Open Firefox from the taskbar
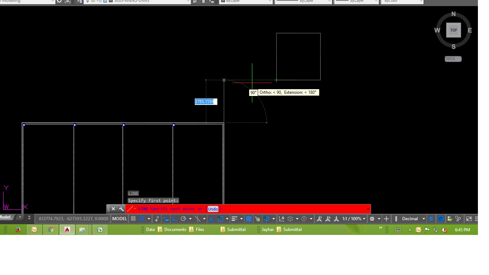This screenshot has width=489, height=275. pyautogui.click(x=18, y=230)
